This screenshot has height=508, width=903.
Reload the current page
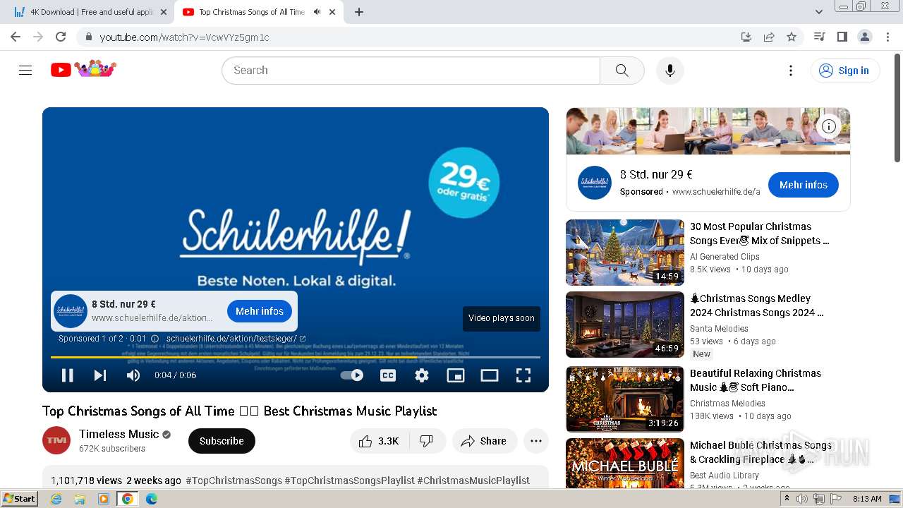point(61,37)
